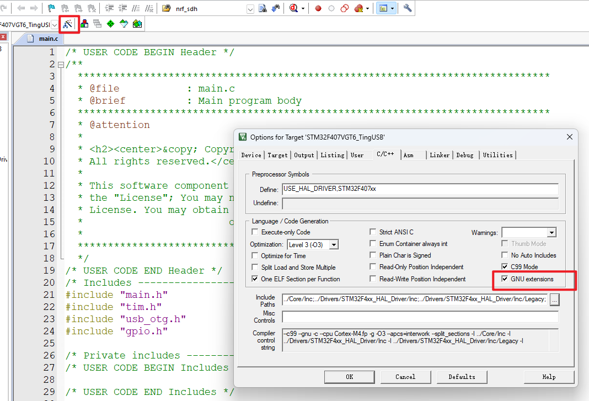Image resolution: width=589 pixels, height=401 pixels.
Task: Click window layout toolbar icon
Action: coord(383,8)
